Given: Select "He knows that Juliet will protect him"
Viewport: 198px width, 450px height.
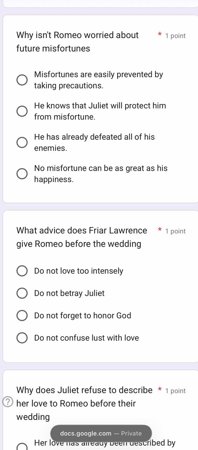Looking at the screenshot, I should [x=22, y=111].
